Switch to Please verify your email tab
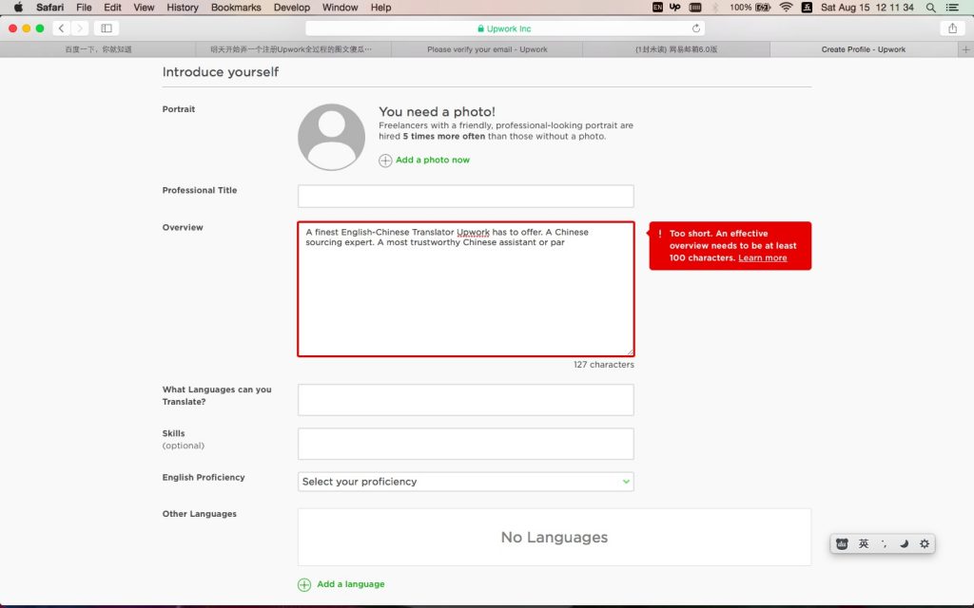Image resolution: width=974 pixels, height=608 pixels. coord(487,49)
